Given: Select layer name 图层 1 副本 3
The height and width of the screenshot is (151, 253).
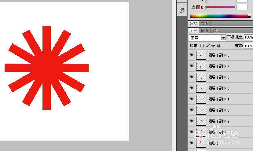Looking at the screenshot, I should [x=219, y=110].
